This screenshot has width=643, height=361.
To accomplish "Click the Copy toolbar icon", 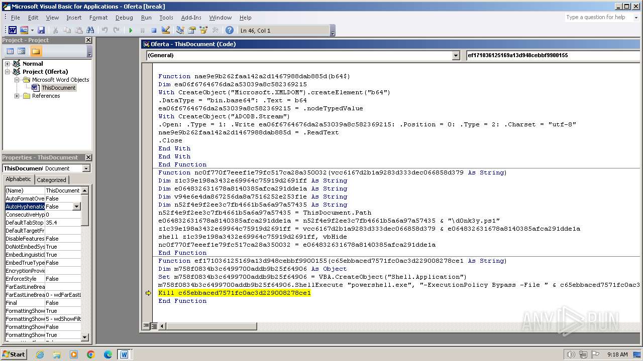I will point(67,30).
